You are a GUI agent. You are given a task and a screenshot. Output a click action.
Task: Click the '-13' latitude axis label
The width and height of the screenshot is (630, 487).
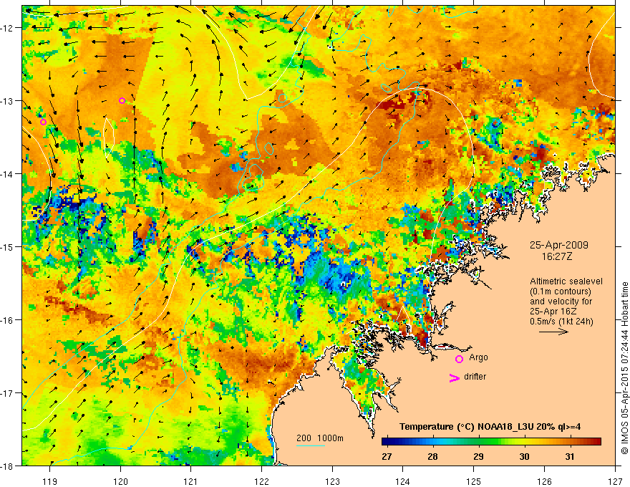pyautogui.click(x=8, y=101)
